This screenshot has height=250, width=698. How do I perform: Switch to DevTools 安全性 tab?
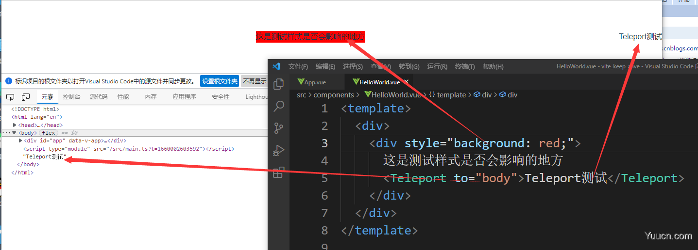[x=221, y=97]
